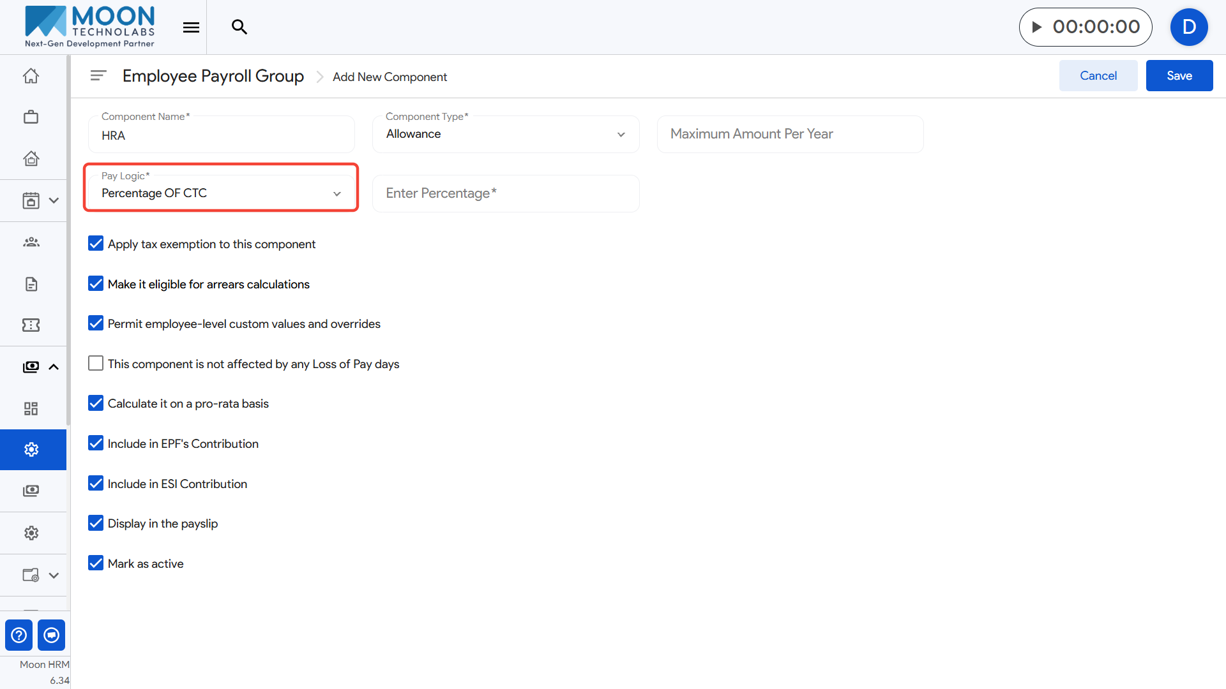Open the briefcase icon in sidebar
Image resolution: width=1226 pixels, height=689 pixels.
(x=31, y=117)
